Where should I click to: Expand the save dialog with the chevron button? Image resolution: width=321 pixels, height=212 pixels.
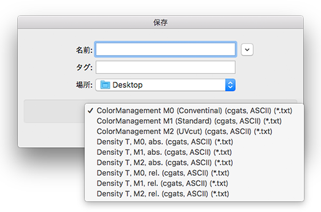(x=247, y=49)
